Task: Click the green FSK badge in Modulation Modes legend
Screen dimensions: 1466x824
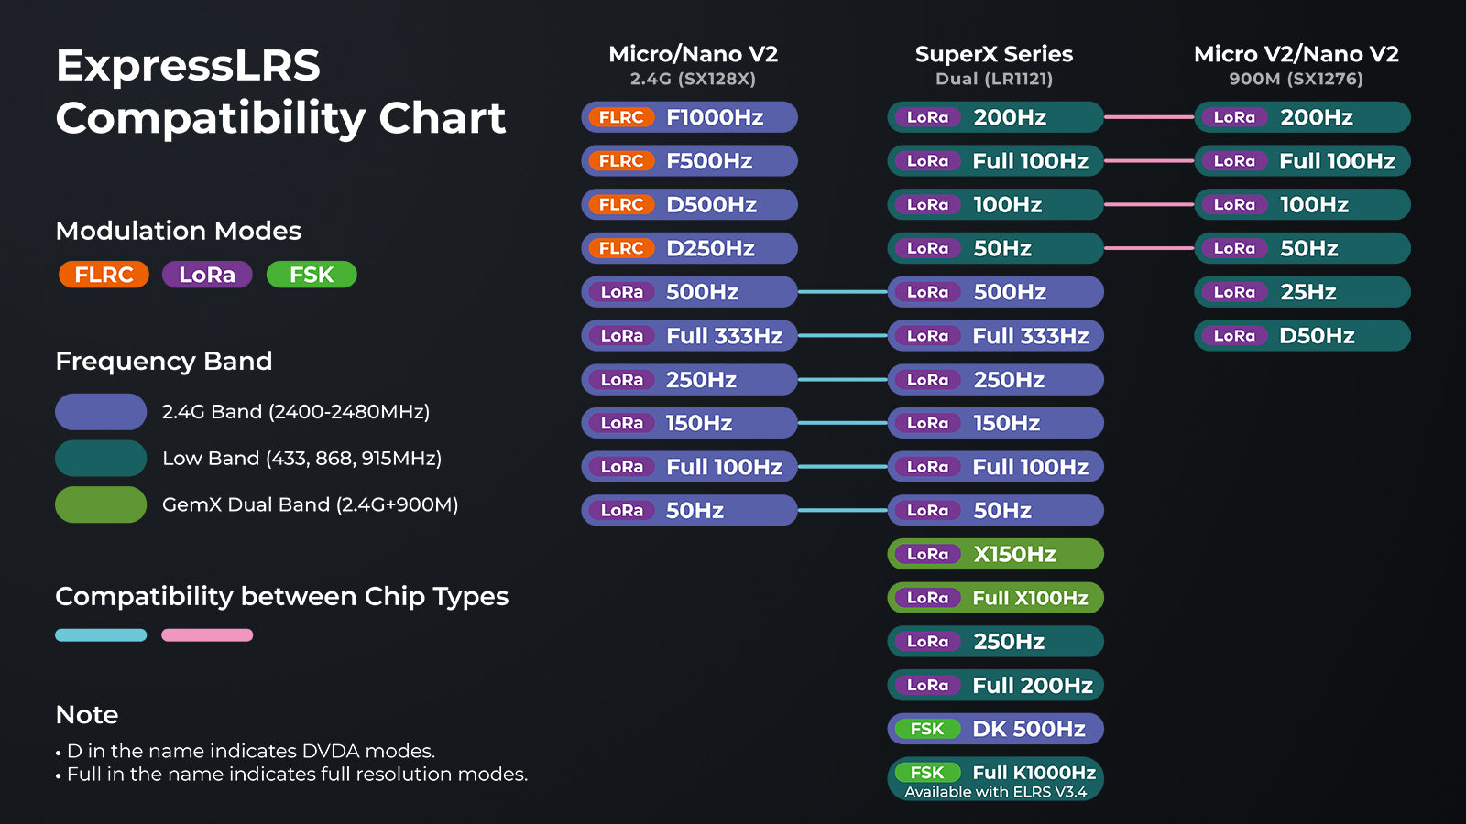Action: coord(312,275)
